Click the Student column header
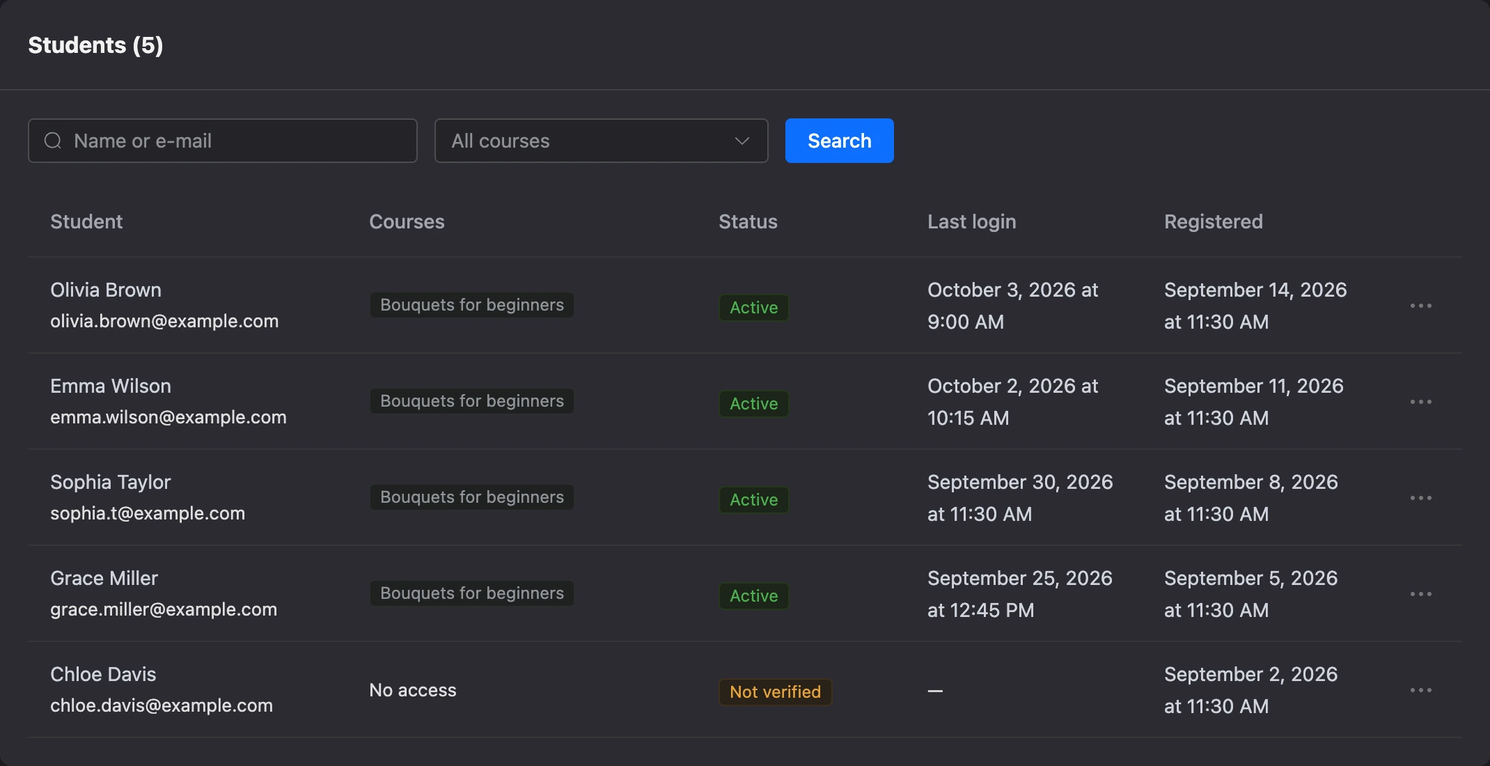Viewport: 1490px width, 766px height. coord(86,221)
